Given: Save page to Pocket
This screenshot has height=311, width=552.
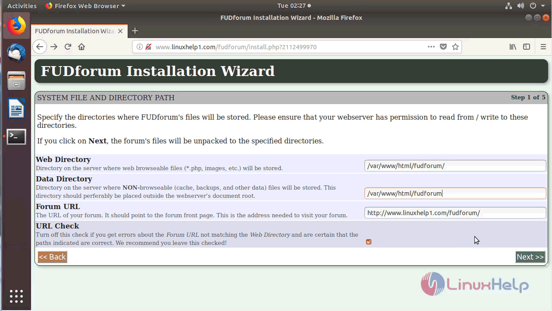Looking at the screenshot, I should point(443,47).
